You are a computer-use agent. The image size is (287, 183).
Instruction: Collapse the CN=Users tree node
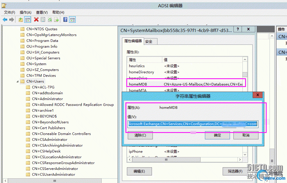[17, 81]
